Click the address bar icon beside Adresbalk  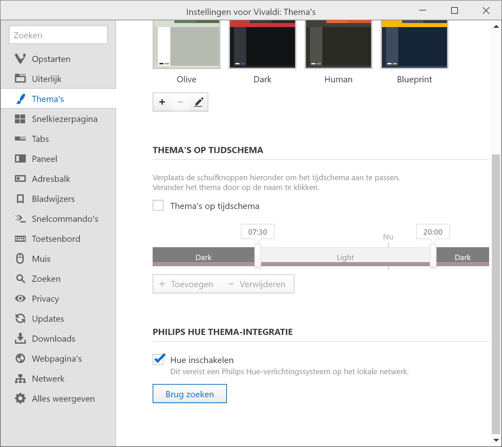coord(20,179)
